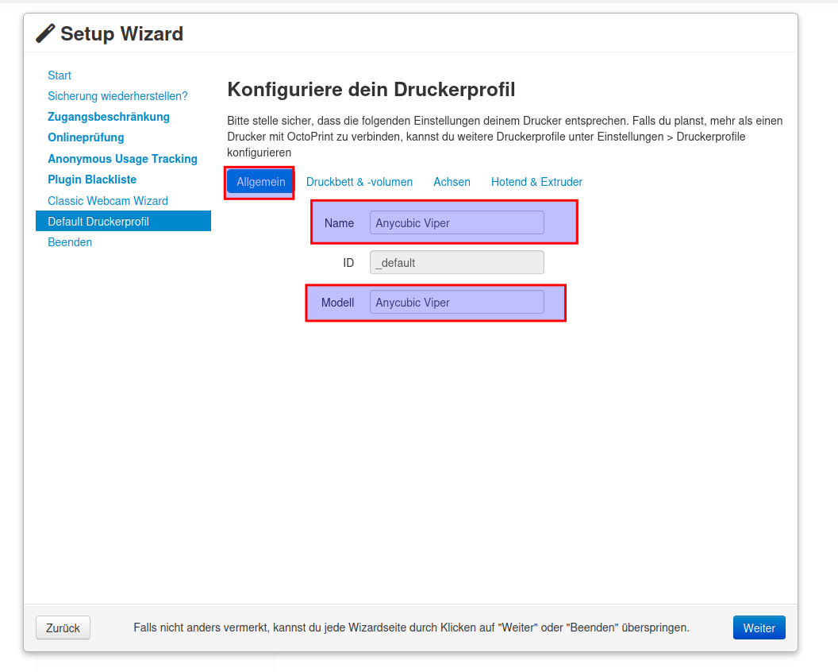Click the Modell field label
Image resolution: width=838 pixels, height=672 pixels.
point(337,303)
